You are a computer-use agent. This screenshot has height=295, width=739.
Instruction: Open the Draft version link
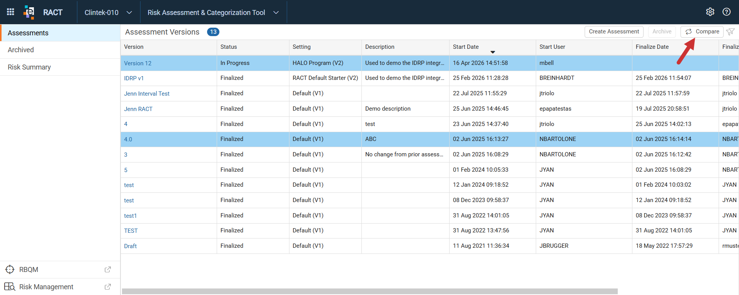coord(130,246)
